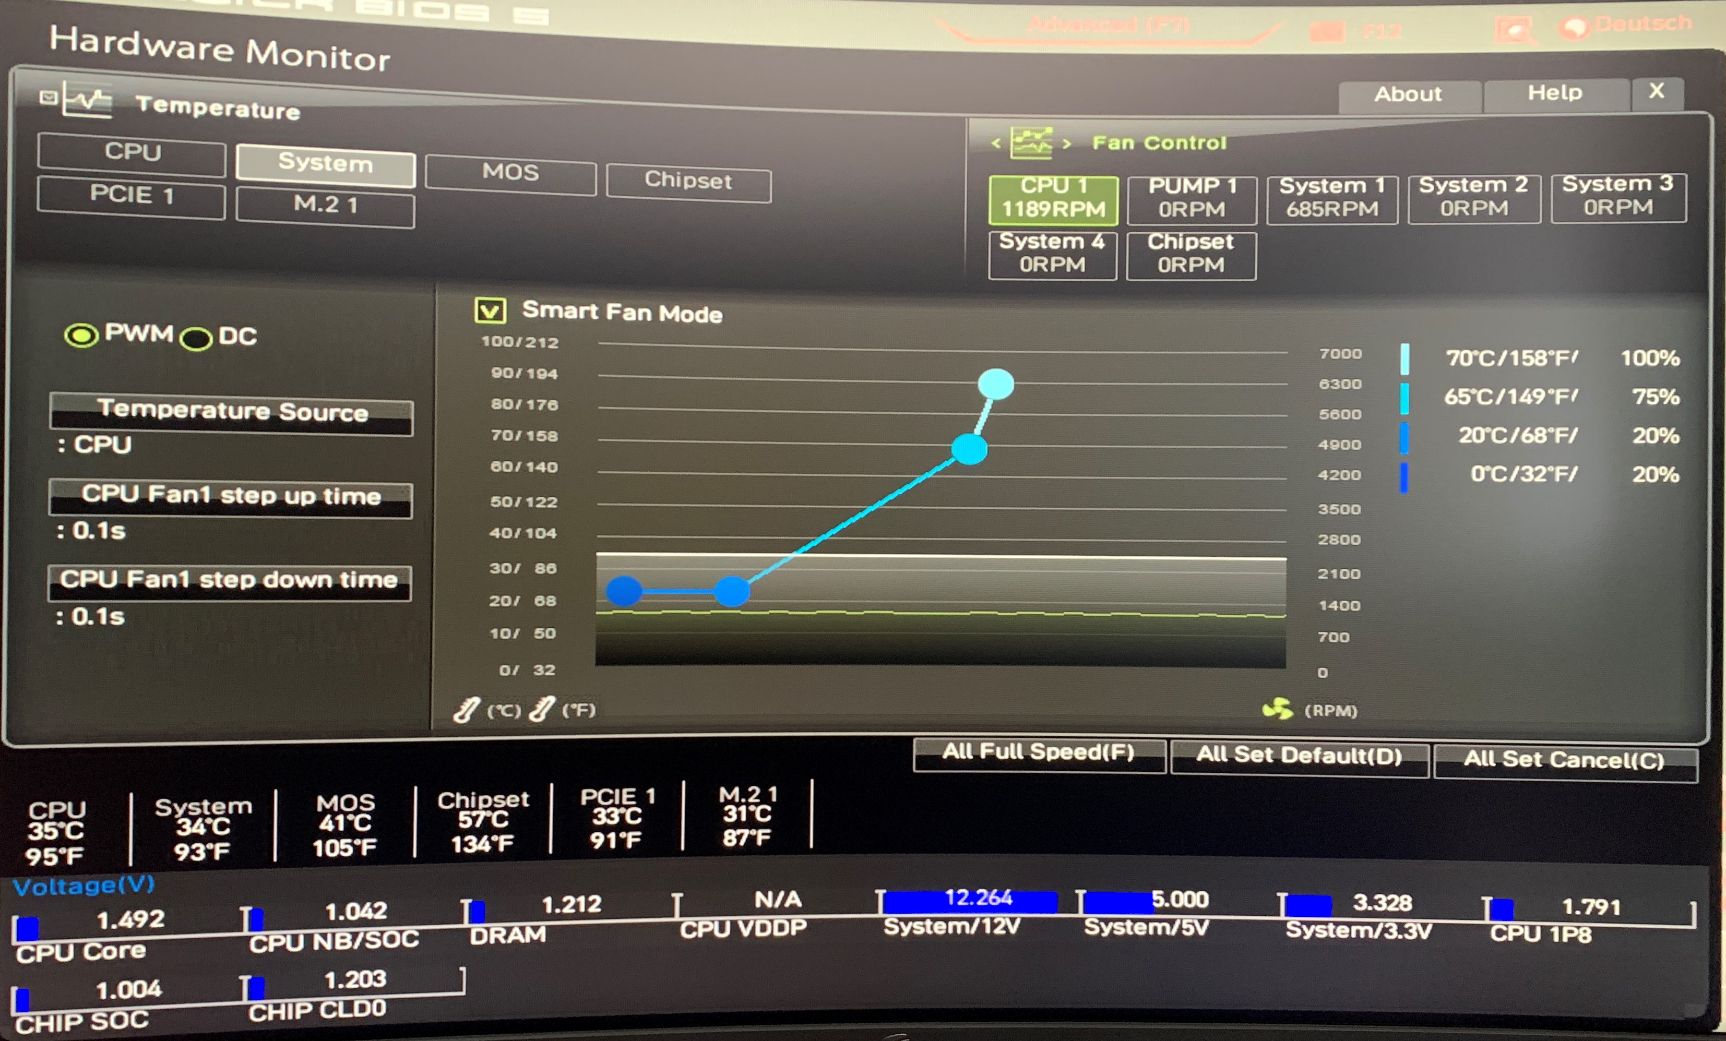
Task: Click the Celsius thermometer icon
Action: (x=467, y=710)
